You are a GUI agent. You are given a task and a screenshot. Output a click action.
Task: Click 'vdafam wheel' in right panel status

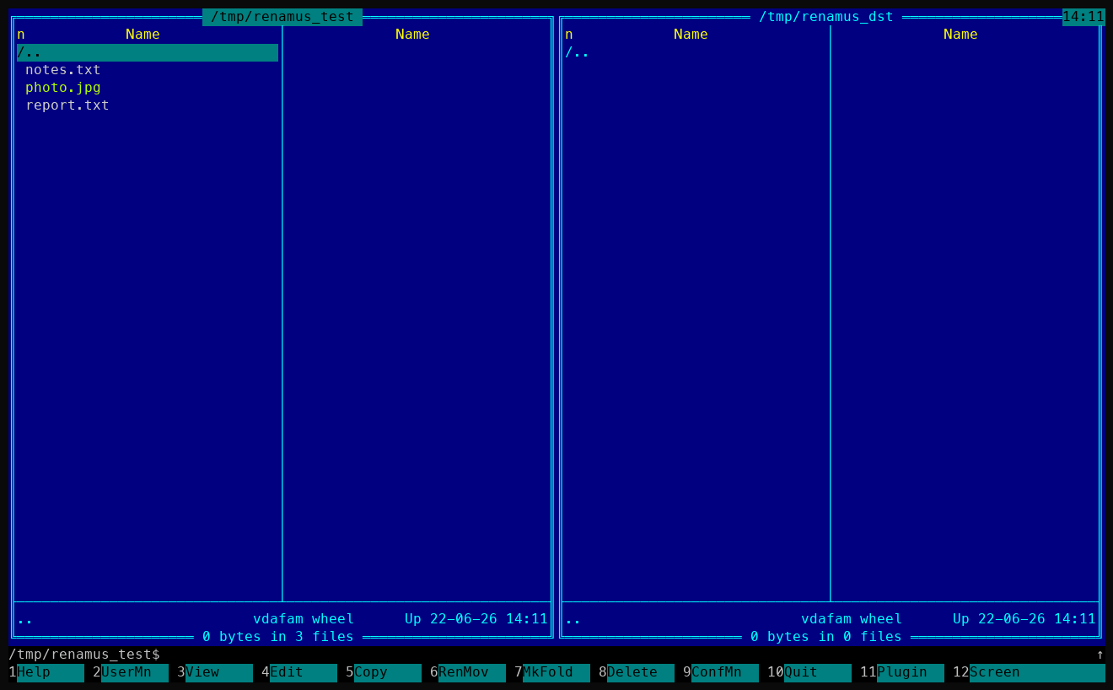[852, 619]
